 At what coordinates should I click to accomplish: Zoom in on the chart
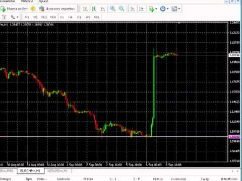point(113,9)
